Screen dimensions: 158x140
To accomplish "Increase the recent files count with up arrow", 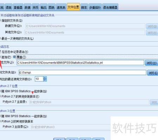I will pos(45,78).
